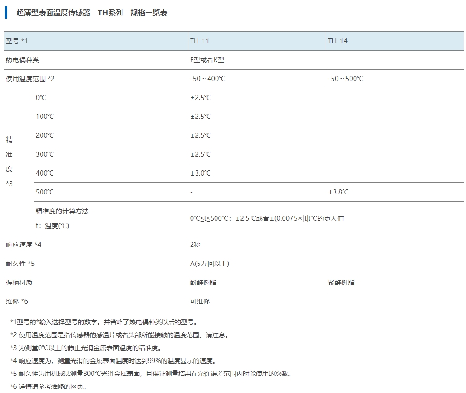This screenshot has width=466, height=393.
Task: Click the TH-11 column header
Action: click(x=257, y=41)
